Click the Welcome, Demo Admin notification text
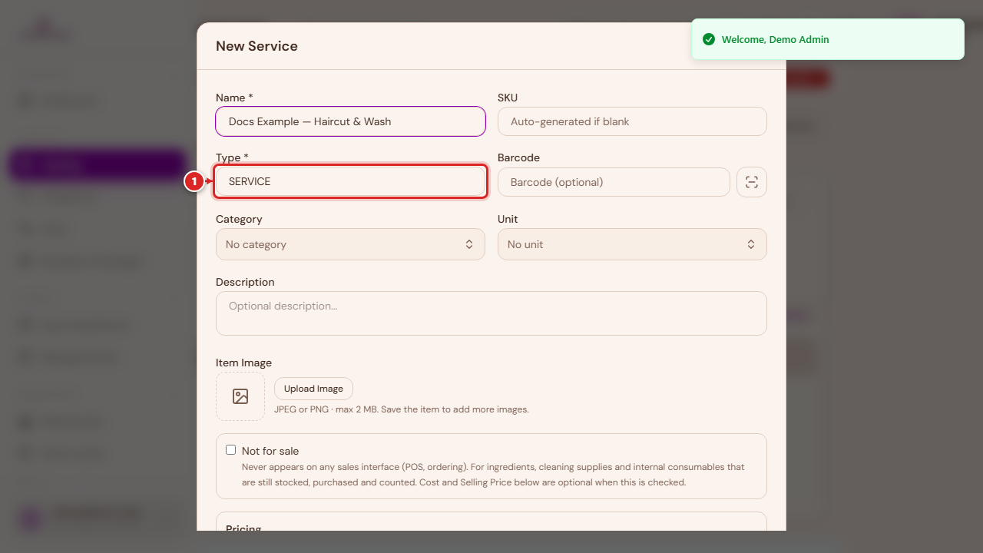This screenshot has height=553, width=983. (x=776, y=39)
